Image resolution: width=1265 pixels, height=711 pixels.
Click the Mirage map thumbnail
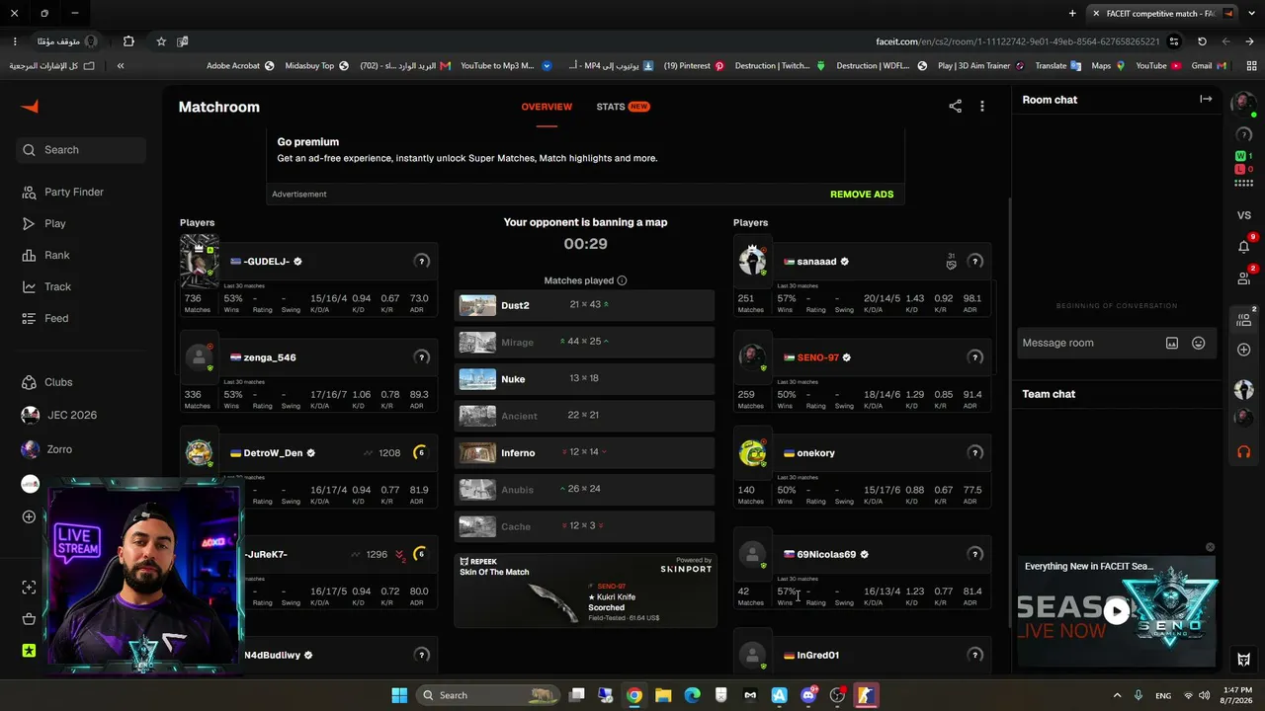[x=477, y=342]
